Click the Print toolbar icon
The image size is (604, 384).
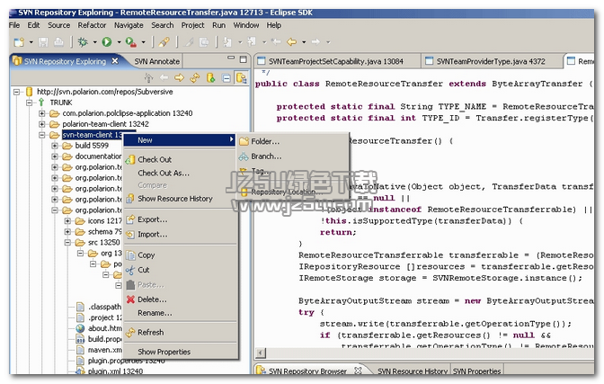point(58,41)
